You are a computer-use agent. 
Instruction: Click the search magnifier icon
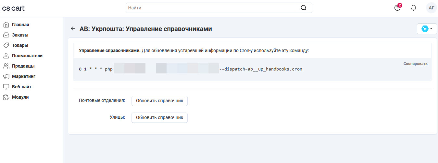(304, 8)
